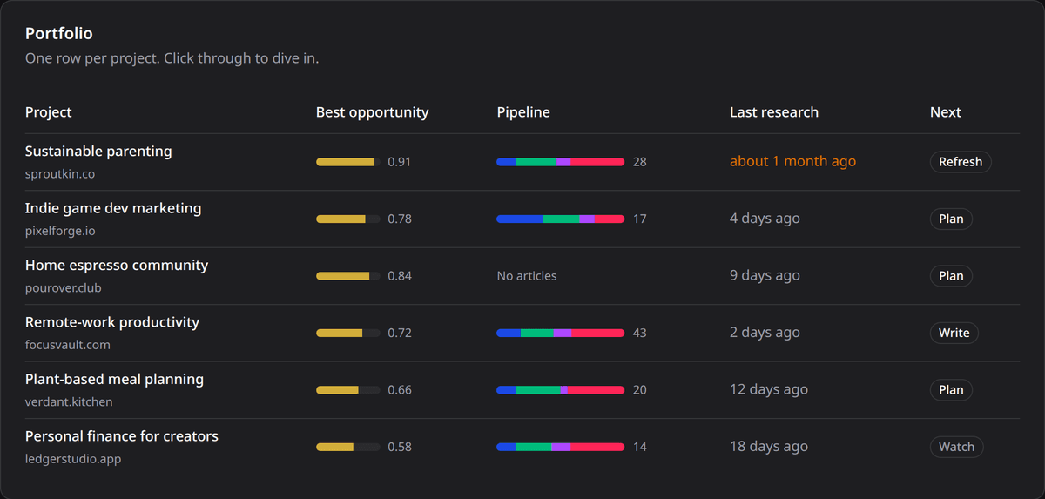Click the 0.58 opportunity bar
Viewport: 1045px width, 499px height.
(x=348, y=447)
